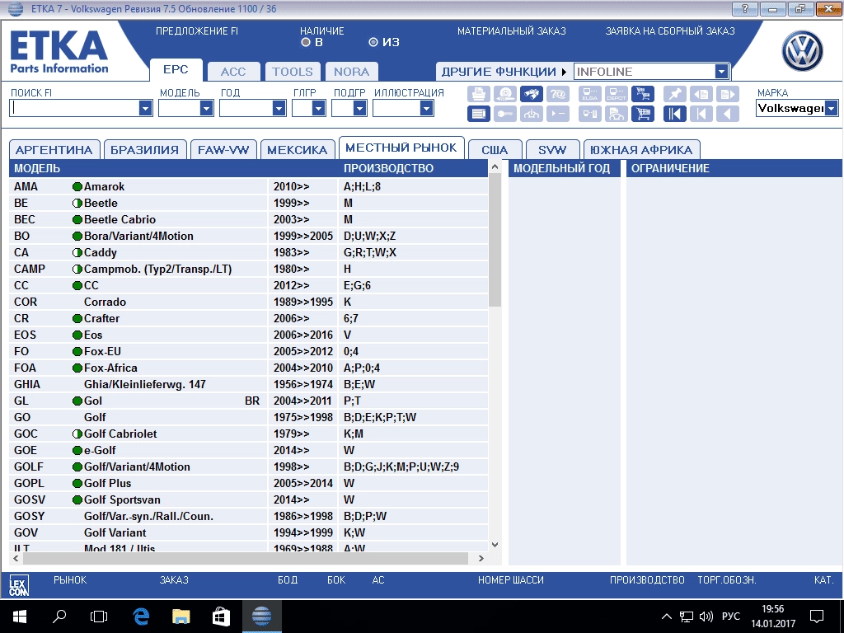Select the АРГЕНТИНА market tab
This screenshot has width=844, height=633.
pos(54,150)
